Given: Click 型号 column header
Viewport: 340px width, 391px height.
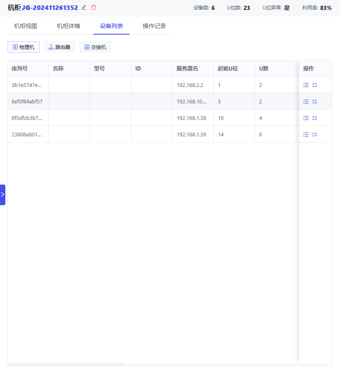Looking at the screenshot, I should 111,68.
